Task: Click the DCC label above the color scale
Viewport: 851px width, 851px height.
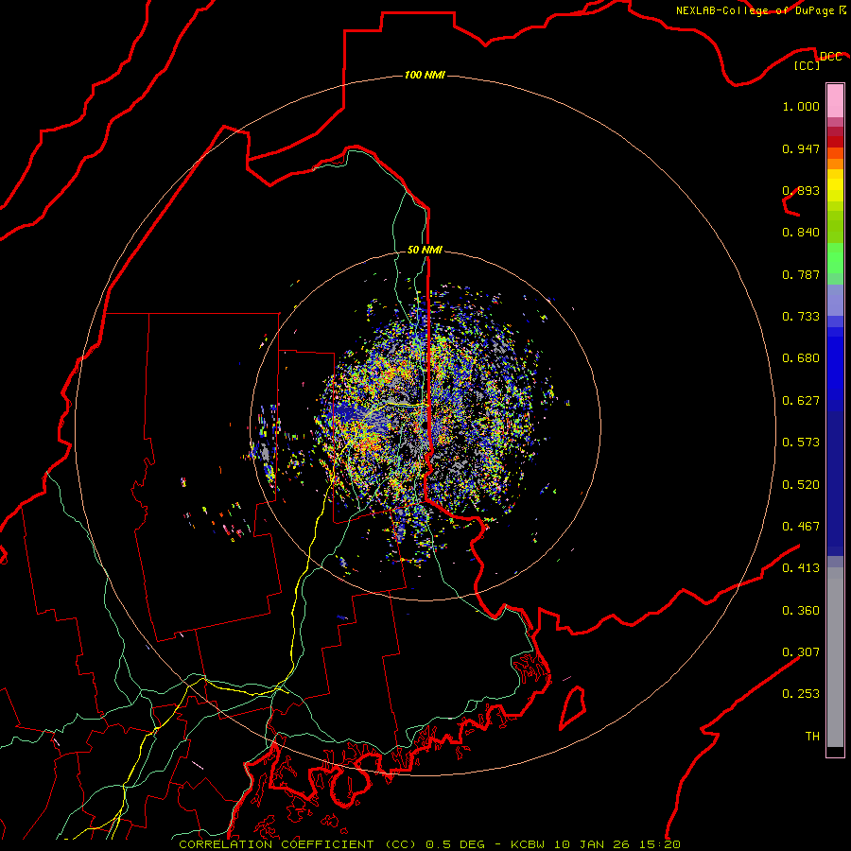Action: pyautogui.click(x=830, y=57)
